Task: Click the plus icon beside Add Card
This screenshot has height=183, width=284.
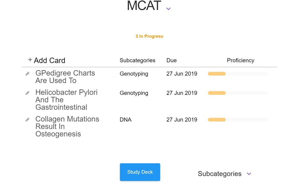Action: [30, 60]
